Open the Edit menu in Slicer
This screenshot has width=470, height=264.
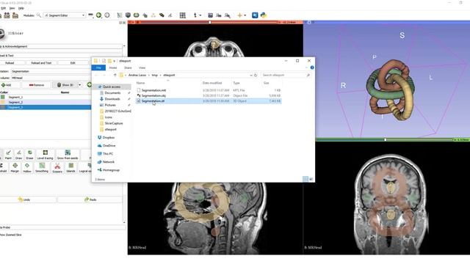coord(3,8)
